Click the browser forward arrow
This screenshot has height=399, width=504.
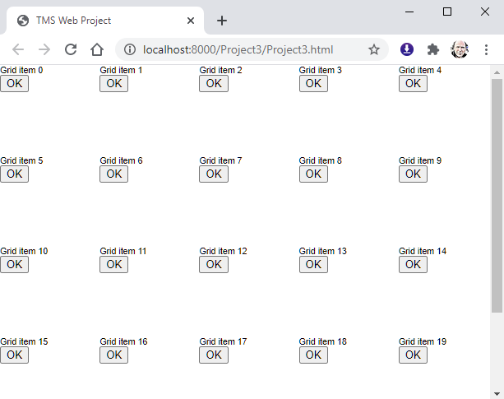pos(44,49)
